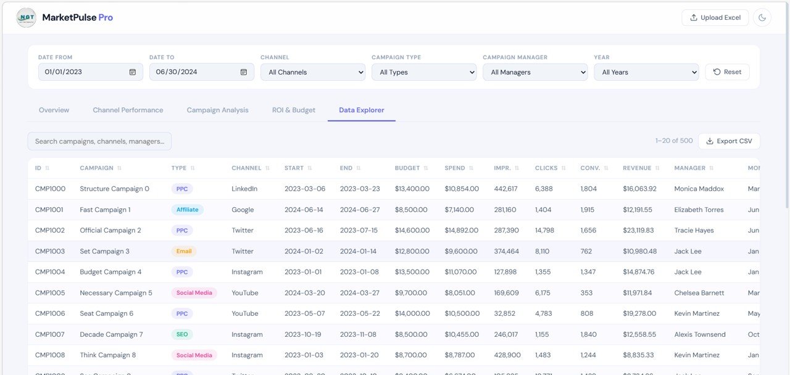Expand the All Years dropdown

click(x=646, y=72)
